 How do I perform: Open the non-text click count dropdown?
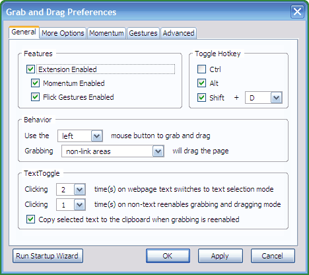(x=71, y=205)
